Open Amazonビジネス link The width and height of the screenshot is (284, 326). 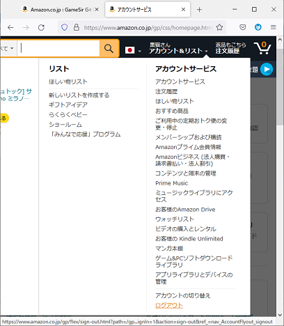(x=192, y=160)
